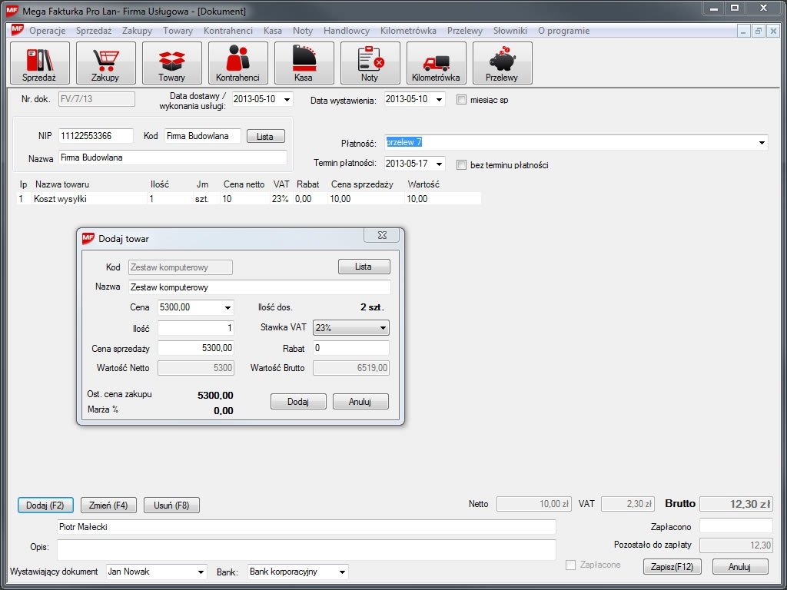
Task: Click the Przelewy piggy bank icon
Action: [502, 63]
